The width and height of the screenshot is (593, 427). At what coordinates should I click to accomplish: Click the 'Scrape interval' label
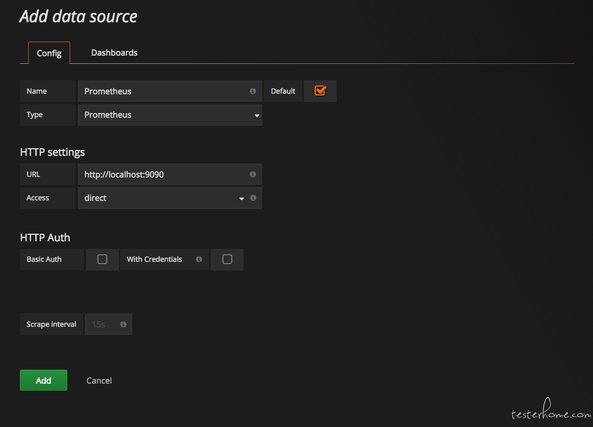click(52, 324)
